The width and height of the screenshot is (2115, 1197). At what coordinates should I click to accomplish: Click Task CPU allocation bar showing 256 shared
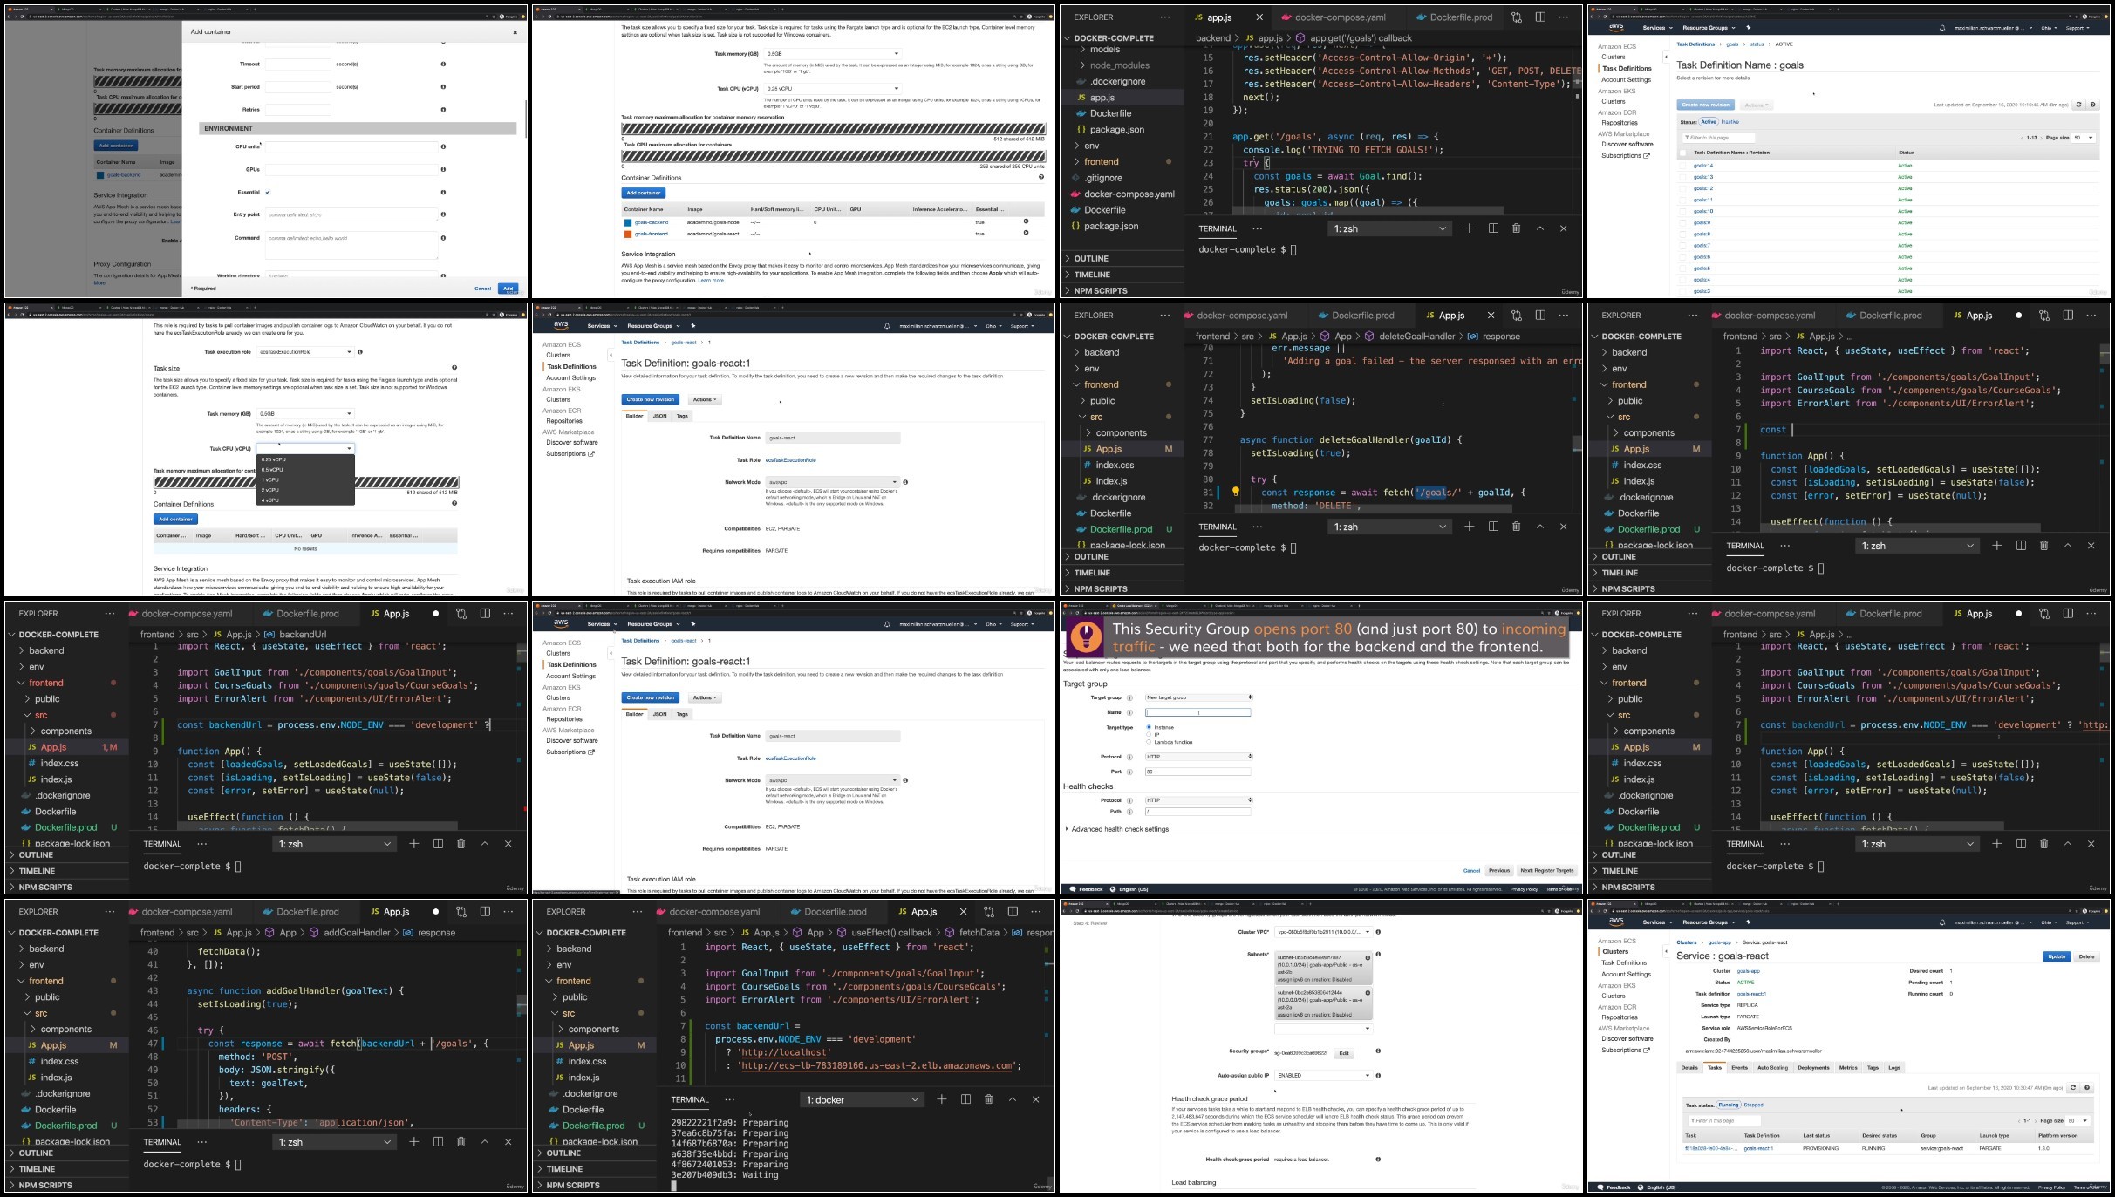coord(833,156)
